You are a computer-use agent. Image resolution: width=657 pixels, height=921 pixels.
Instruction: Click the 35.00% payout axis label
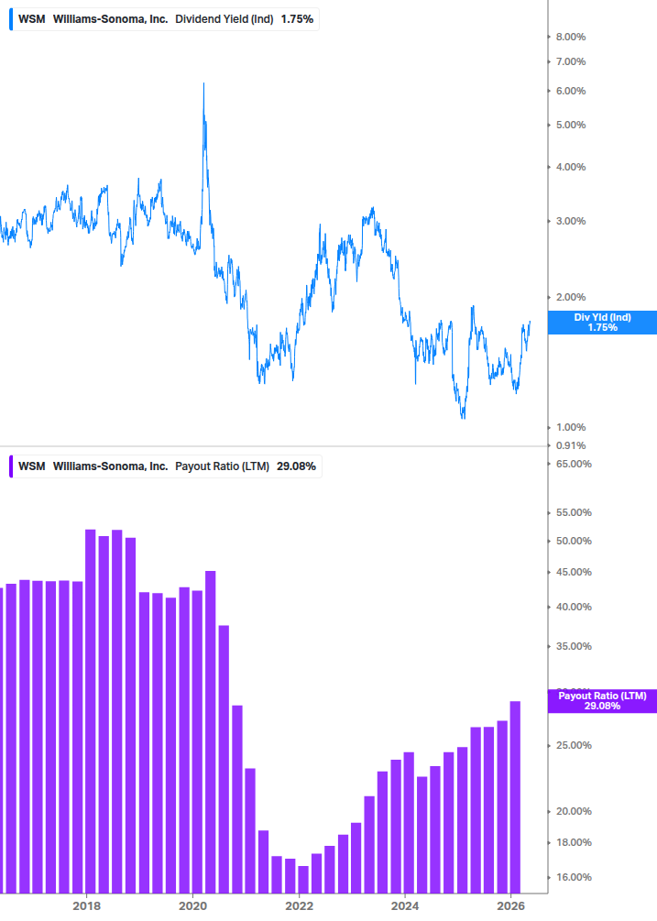click(574, 647)
